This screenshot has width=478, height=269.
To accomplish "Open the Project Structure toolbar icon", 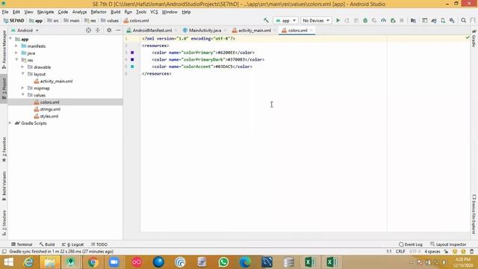I will point(413,20).
